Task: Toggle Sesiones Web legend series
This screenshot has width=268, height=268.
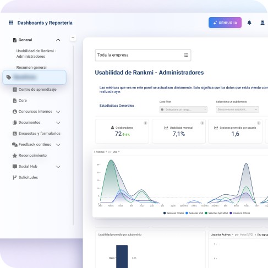Action: [x=194, y=213]
